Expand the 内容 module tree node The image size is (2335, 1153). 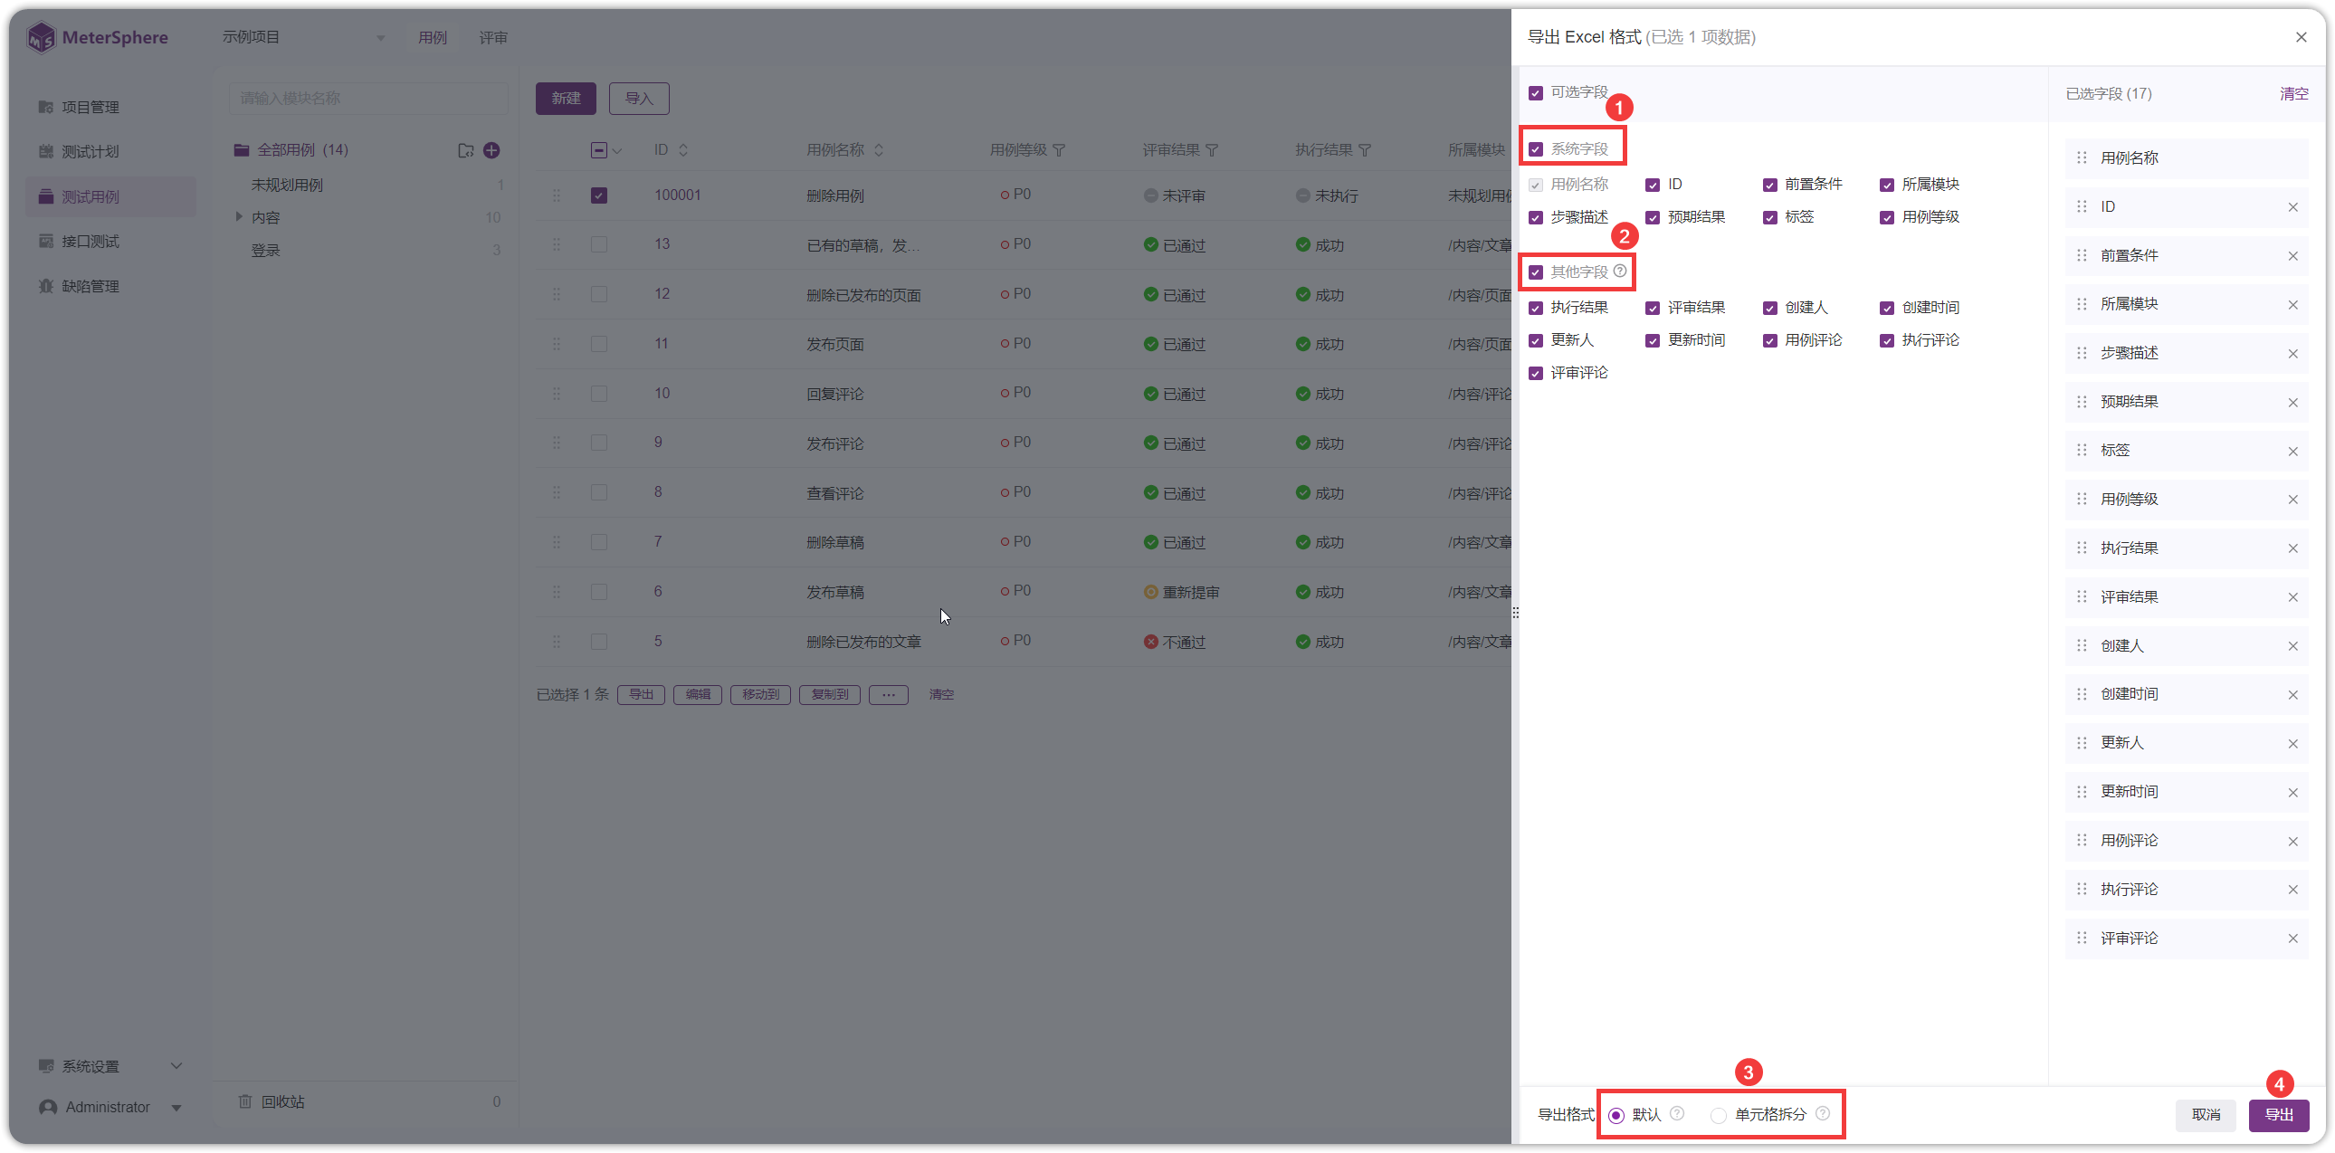238,216
